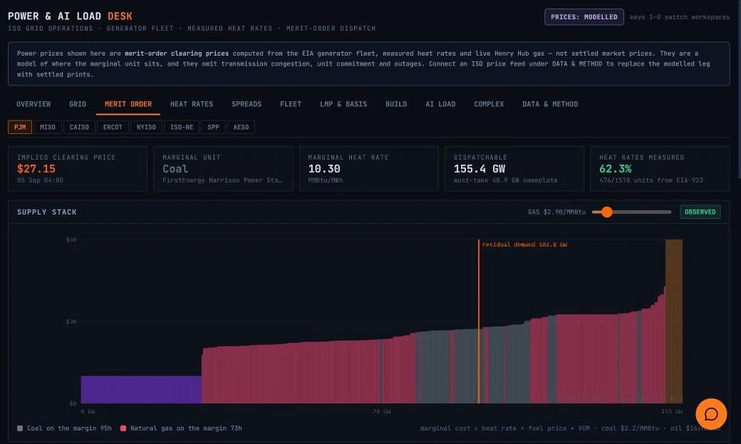Click the GAS $2.90/MMBtu label

click(556, 212)
